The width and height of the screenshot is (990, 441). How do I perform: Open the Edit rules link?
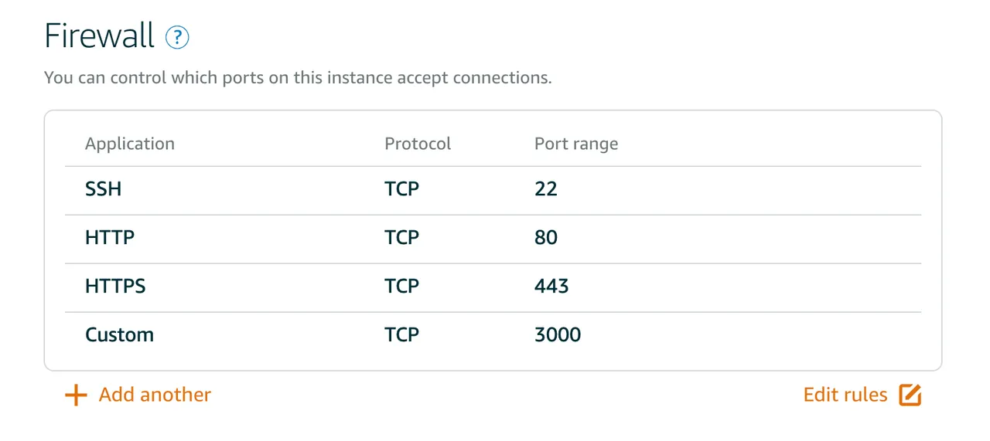coord(845,395)
